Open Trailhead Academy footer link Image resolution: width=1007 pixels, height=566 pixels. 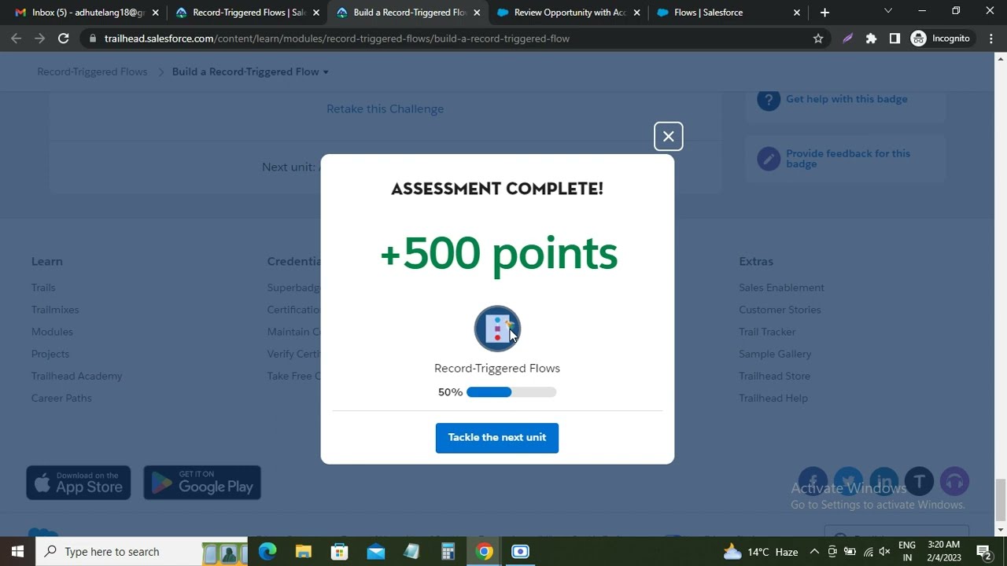point(76,376)
